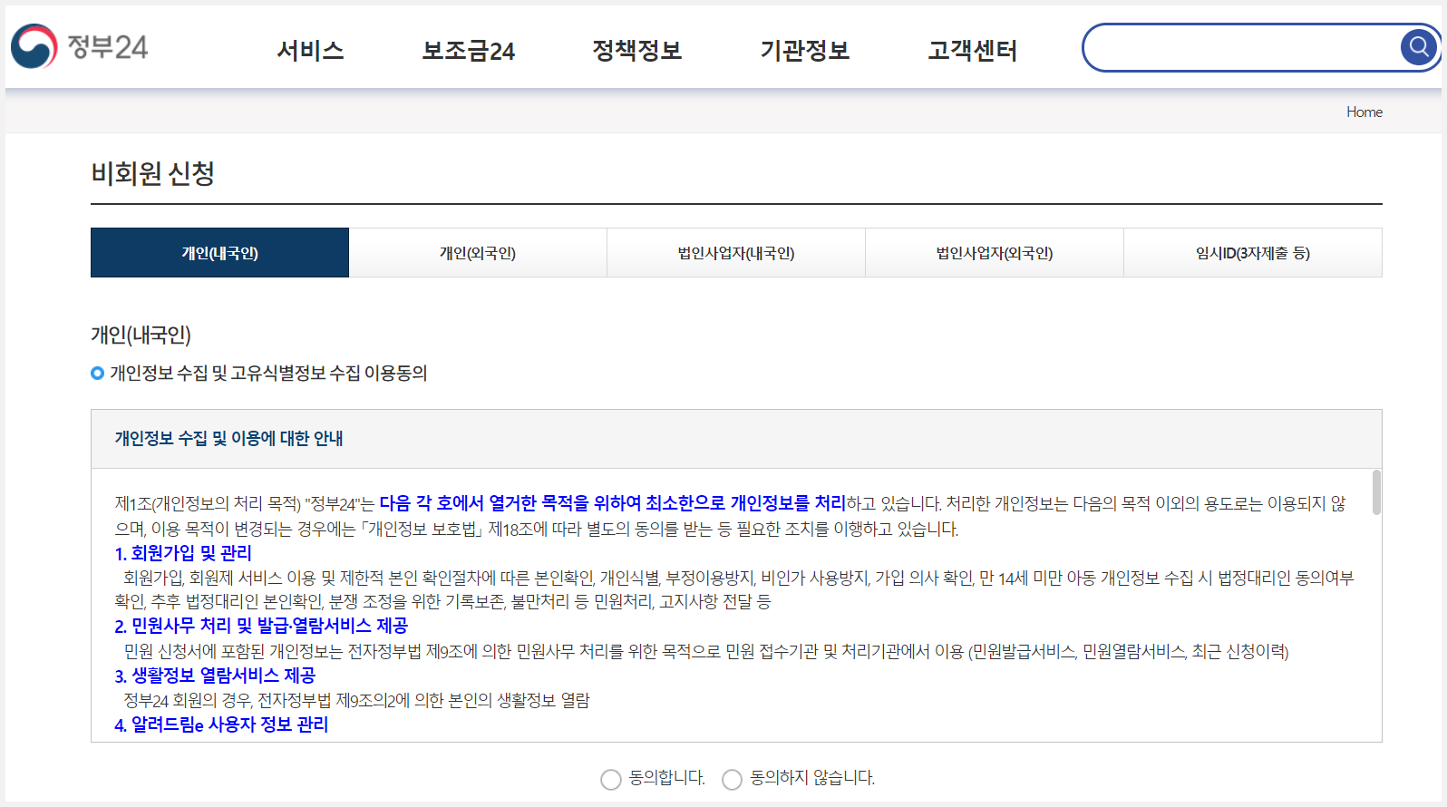The height and width of the screenshot is (807, 1447).
Task: Switch to the 법인사업자(내국인) tab
Action: coord(736,253)
